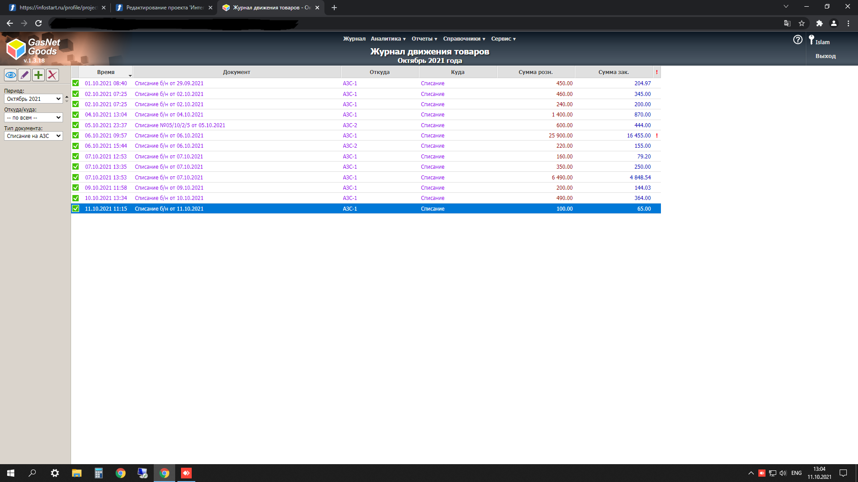Open the Откуда/куда dropdown

34,118
